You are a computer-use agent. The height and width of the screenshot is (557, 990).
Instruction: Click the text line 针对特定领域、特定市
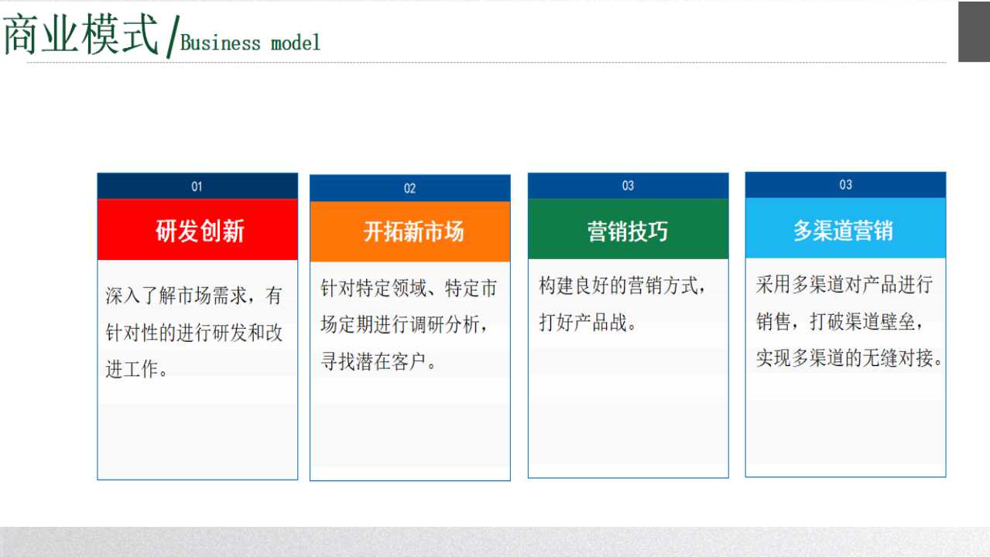[x=409, y=289]
